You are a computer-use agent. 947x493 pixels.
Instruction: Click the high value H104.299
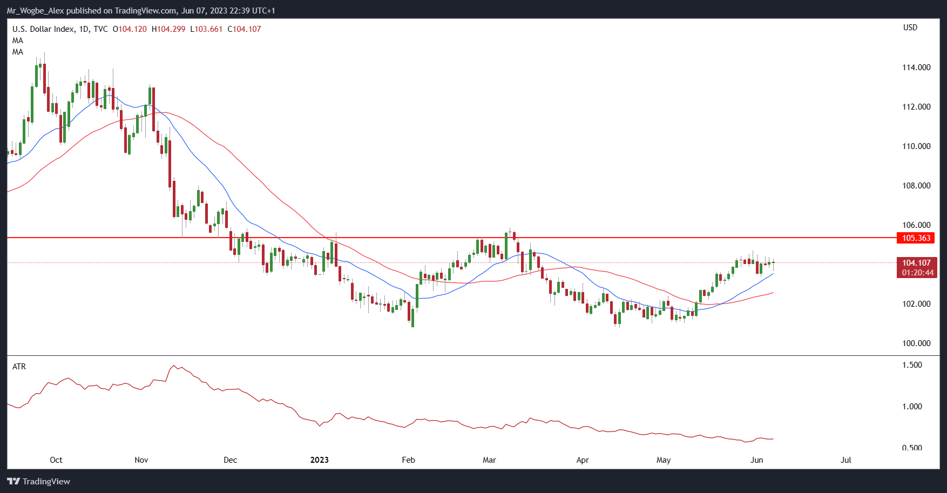click(168, 29)
